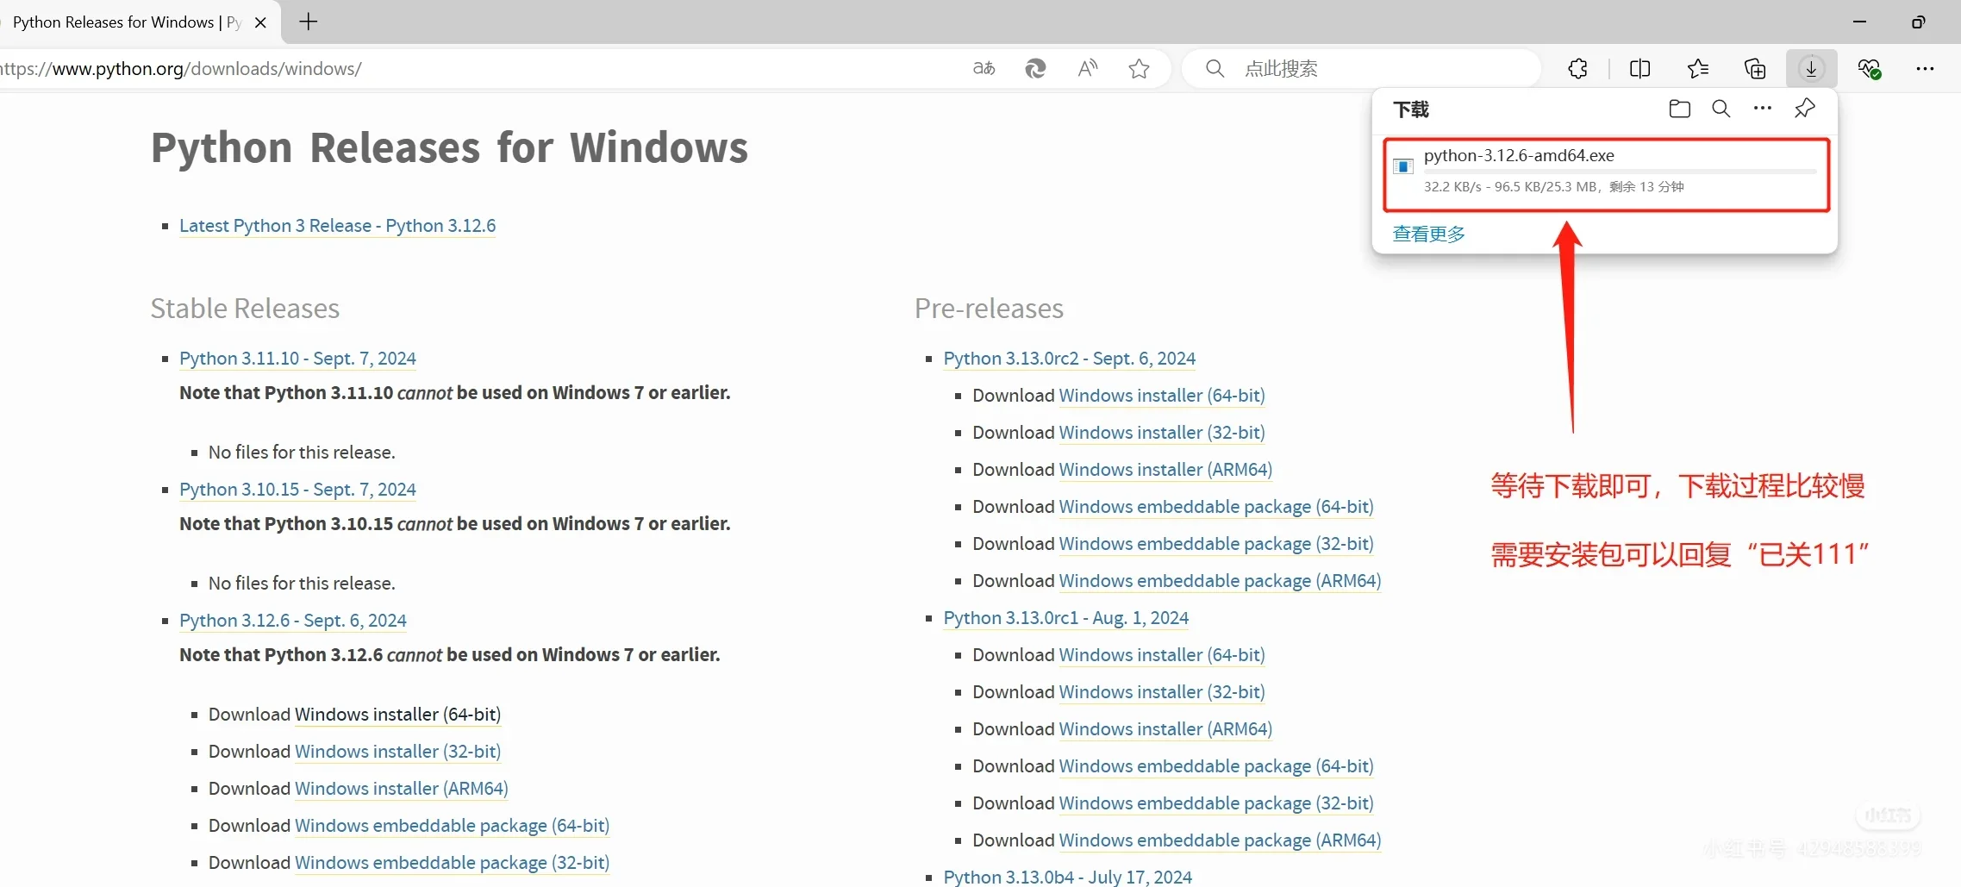The height and width of the screenshot is (887, 1961).
Task: Click the Pre-releases heading
Action: pos(989,309)
